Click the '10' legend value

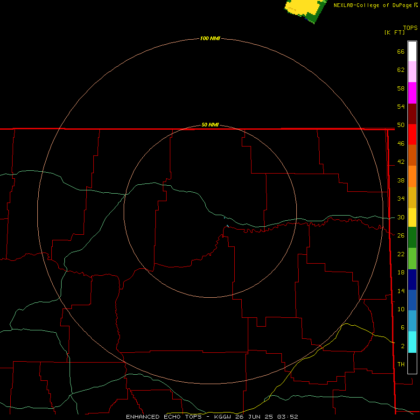[401, 309]
